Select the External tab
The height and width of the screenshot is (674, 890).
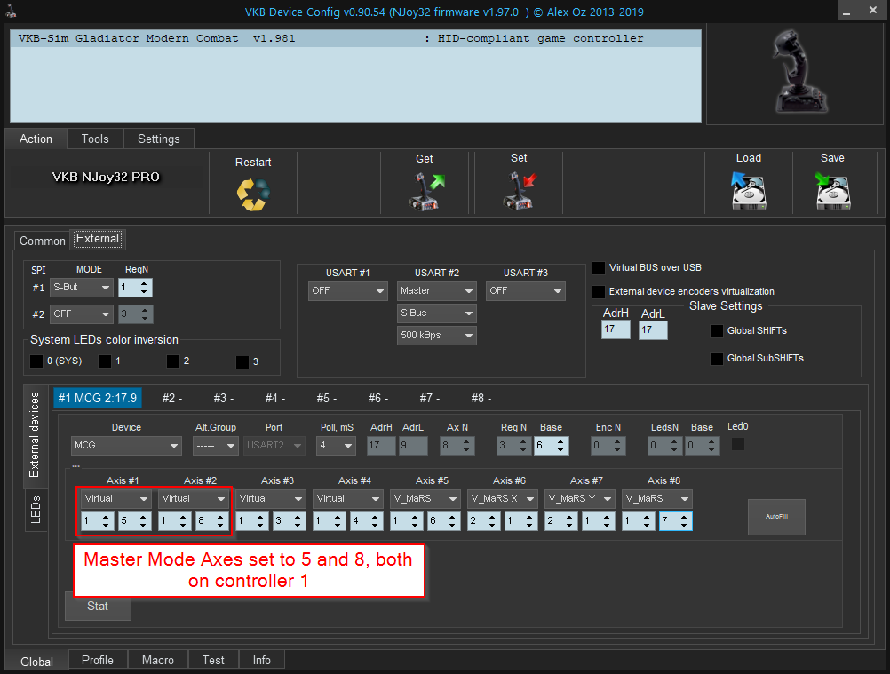[x=98, y=239]
